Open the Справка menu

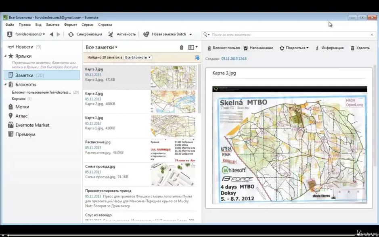(x=105, y=25)
